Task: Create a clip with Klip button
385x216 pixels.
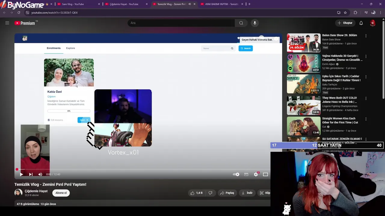Action: (x=265, y=193)
